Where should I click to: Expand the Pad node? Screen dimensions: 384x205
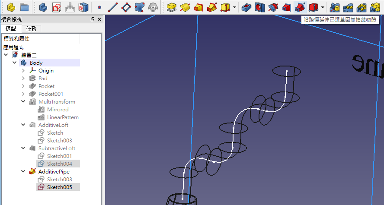[x=23, y=79]
